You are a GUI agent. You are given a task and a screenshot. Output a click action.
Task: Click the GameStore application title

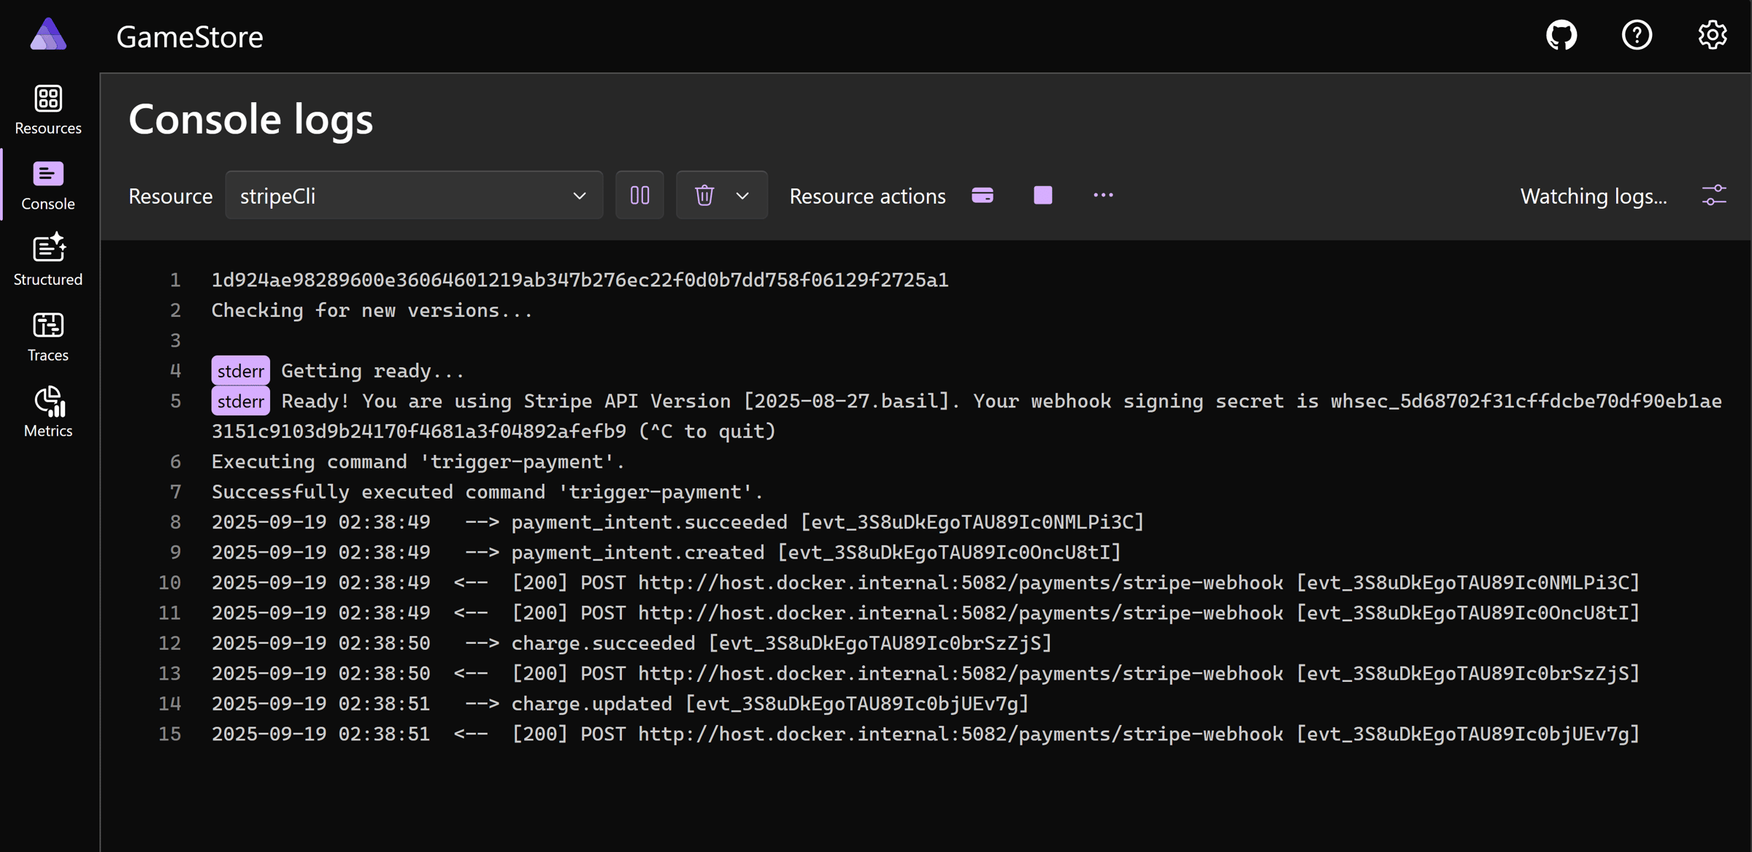coord(190,37)
